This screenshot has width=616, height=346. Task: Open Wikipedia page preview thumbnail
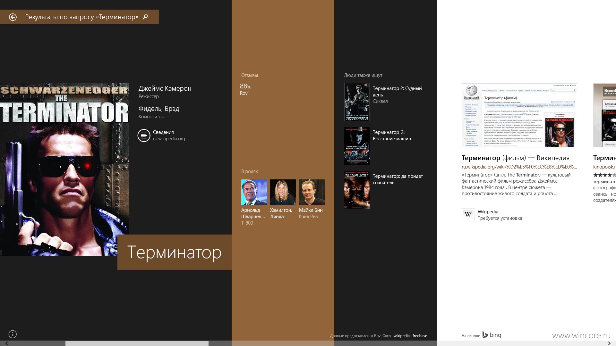(x=519, y=115)
